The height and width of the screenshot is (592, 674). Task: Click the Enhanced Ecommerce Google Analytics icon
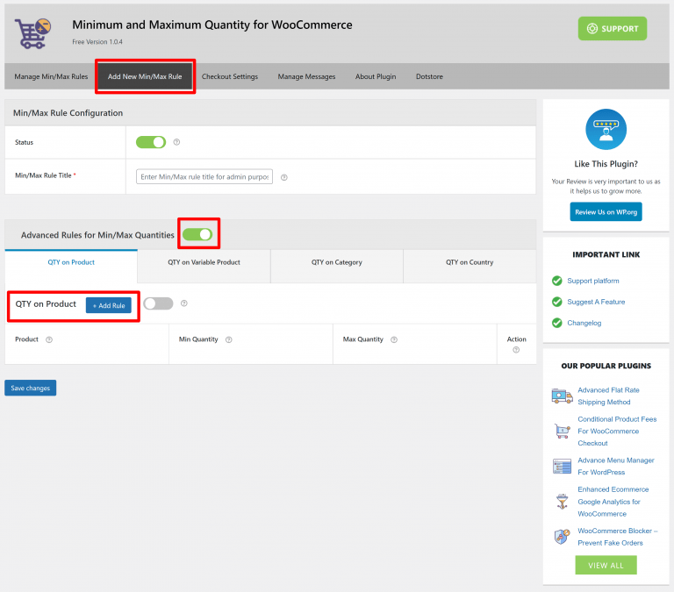click(x=562, y=502)
